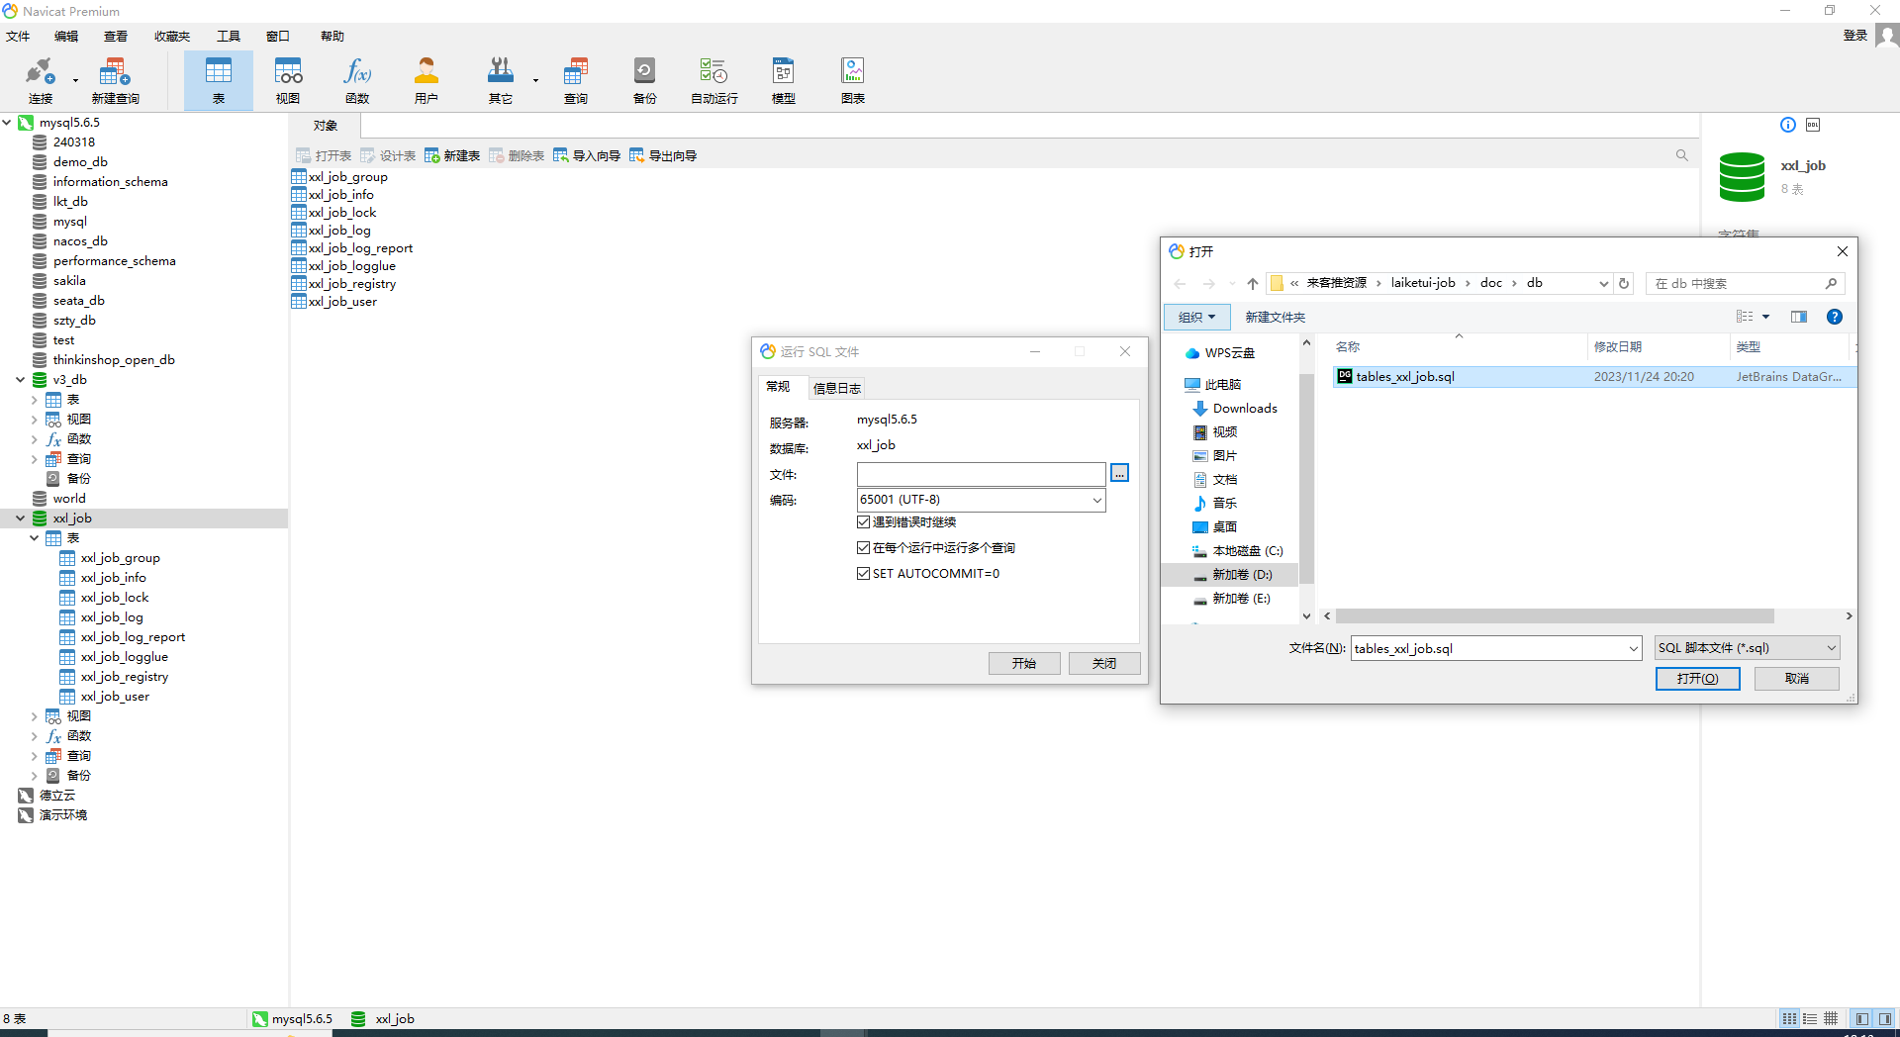Viewport: 1900px width, 1037px height.
Task: Open the 文件 menu
Action: [18, 36]
